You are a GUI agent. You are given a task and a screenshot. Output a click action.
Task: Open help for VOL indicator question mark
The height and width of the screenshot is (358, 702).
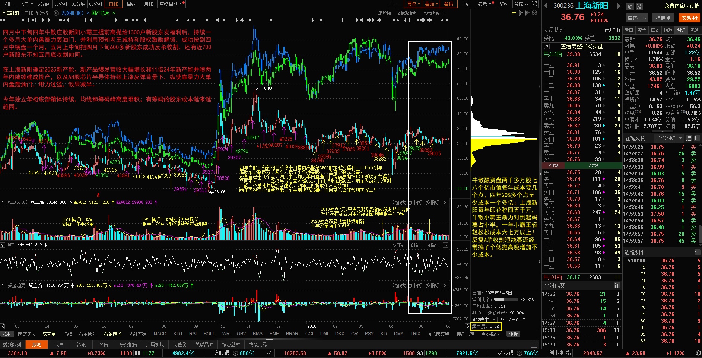pyautogui.click(x=3, y=203)
